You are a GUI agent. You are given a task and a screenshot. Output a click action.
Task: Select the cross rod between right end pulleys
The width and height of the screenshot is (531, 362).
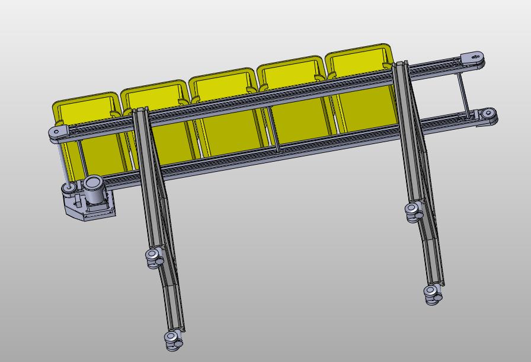pyautogui.click(x=463, y=95)
